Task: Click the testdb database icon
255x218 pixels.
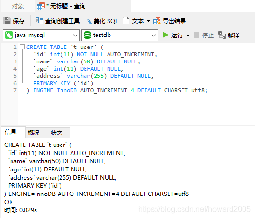Action: (87, 35)
